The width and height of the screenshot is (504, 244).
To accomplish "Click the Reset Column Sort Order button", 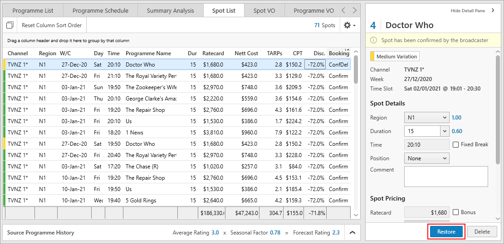I will tap(52, 25).
